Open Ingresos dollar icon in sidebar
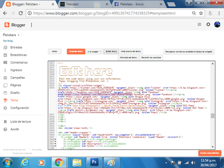224x168 pixels. [5, 70]
